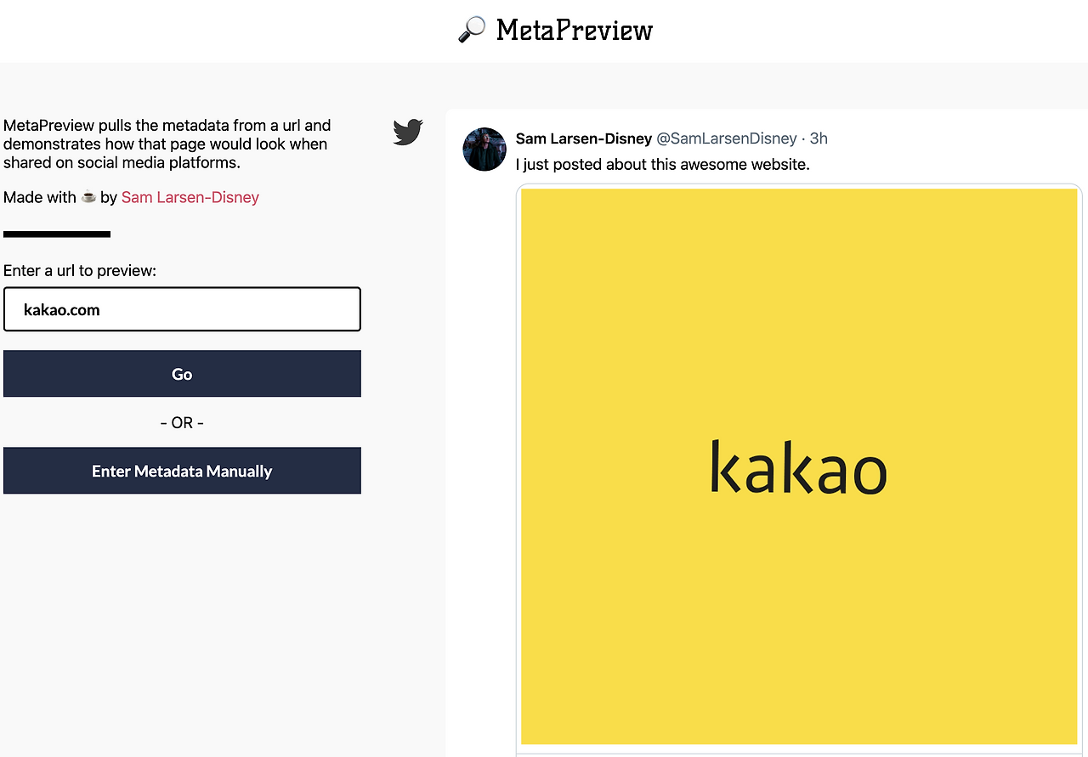Viewport: 1088px width, 757px height.
Task: Click the MetaPreview description paragraph
Action: coord(167,144)
